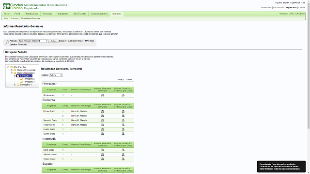This screenshot has height=174, width=310.
Task: Go to the Admisiones module
Action: [266, 8]
